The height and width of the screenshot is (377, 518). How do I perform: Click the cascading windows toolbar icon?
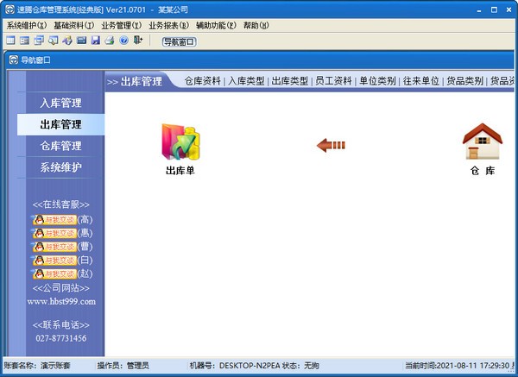click(39, 41)
